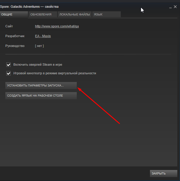Click the [ нет ] manual value
Viewport: 180px width, 181px height.
(x=39, y=46)
